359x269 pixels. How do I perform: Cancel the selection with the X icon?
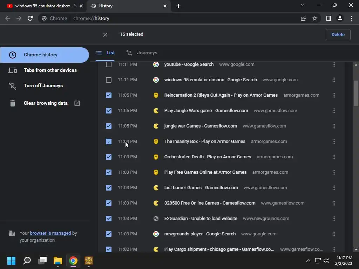[x=105, y=35]
